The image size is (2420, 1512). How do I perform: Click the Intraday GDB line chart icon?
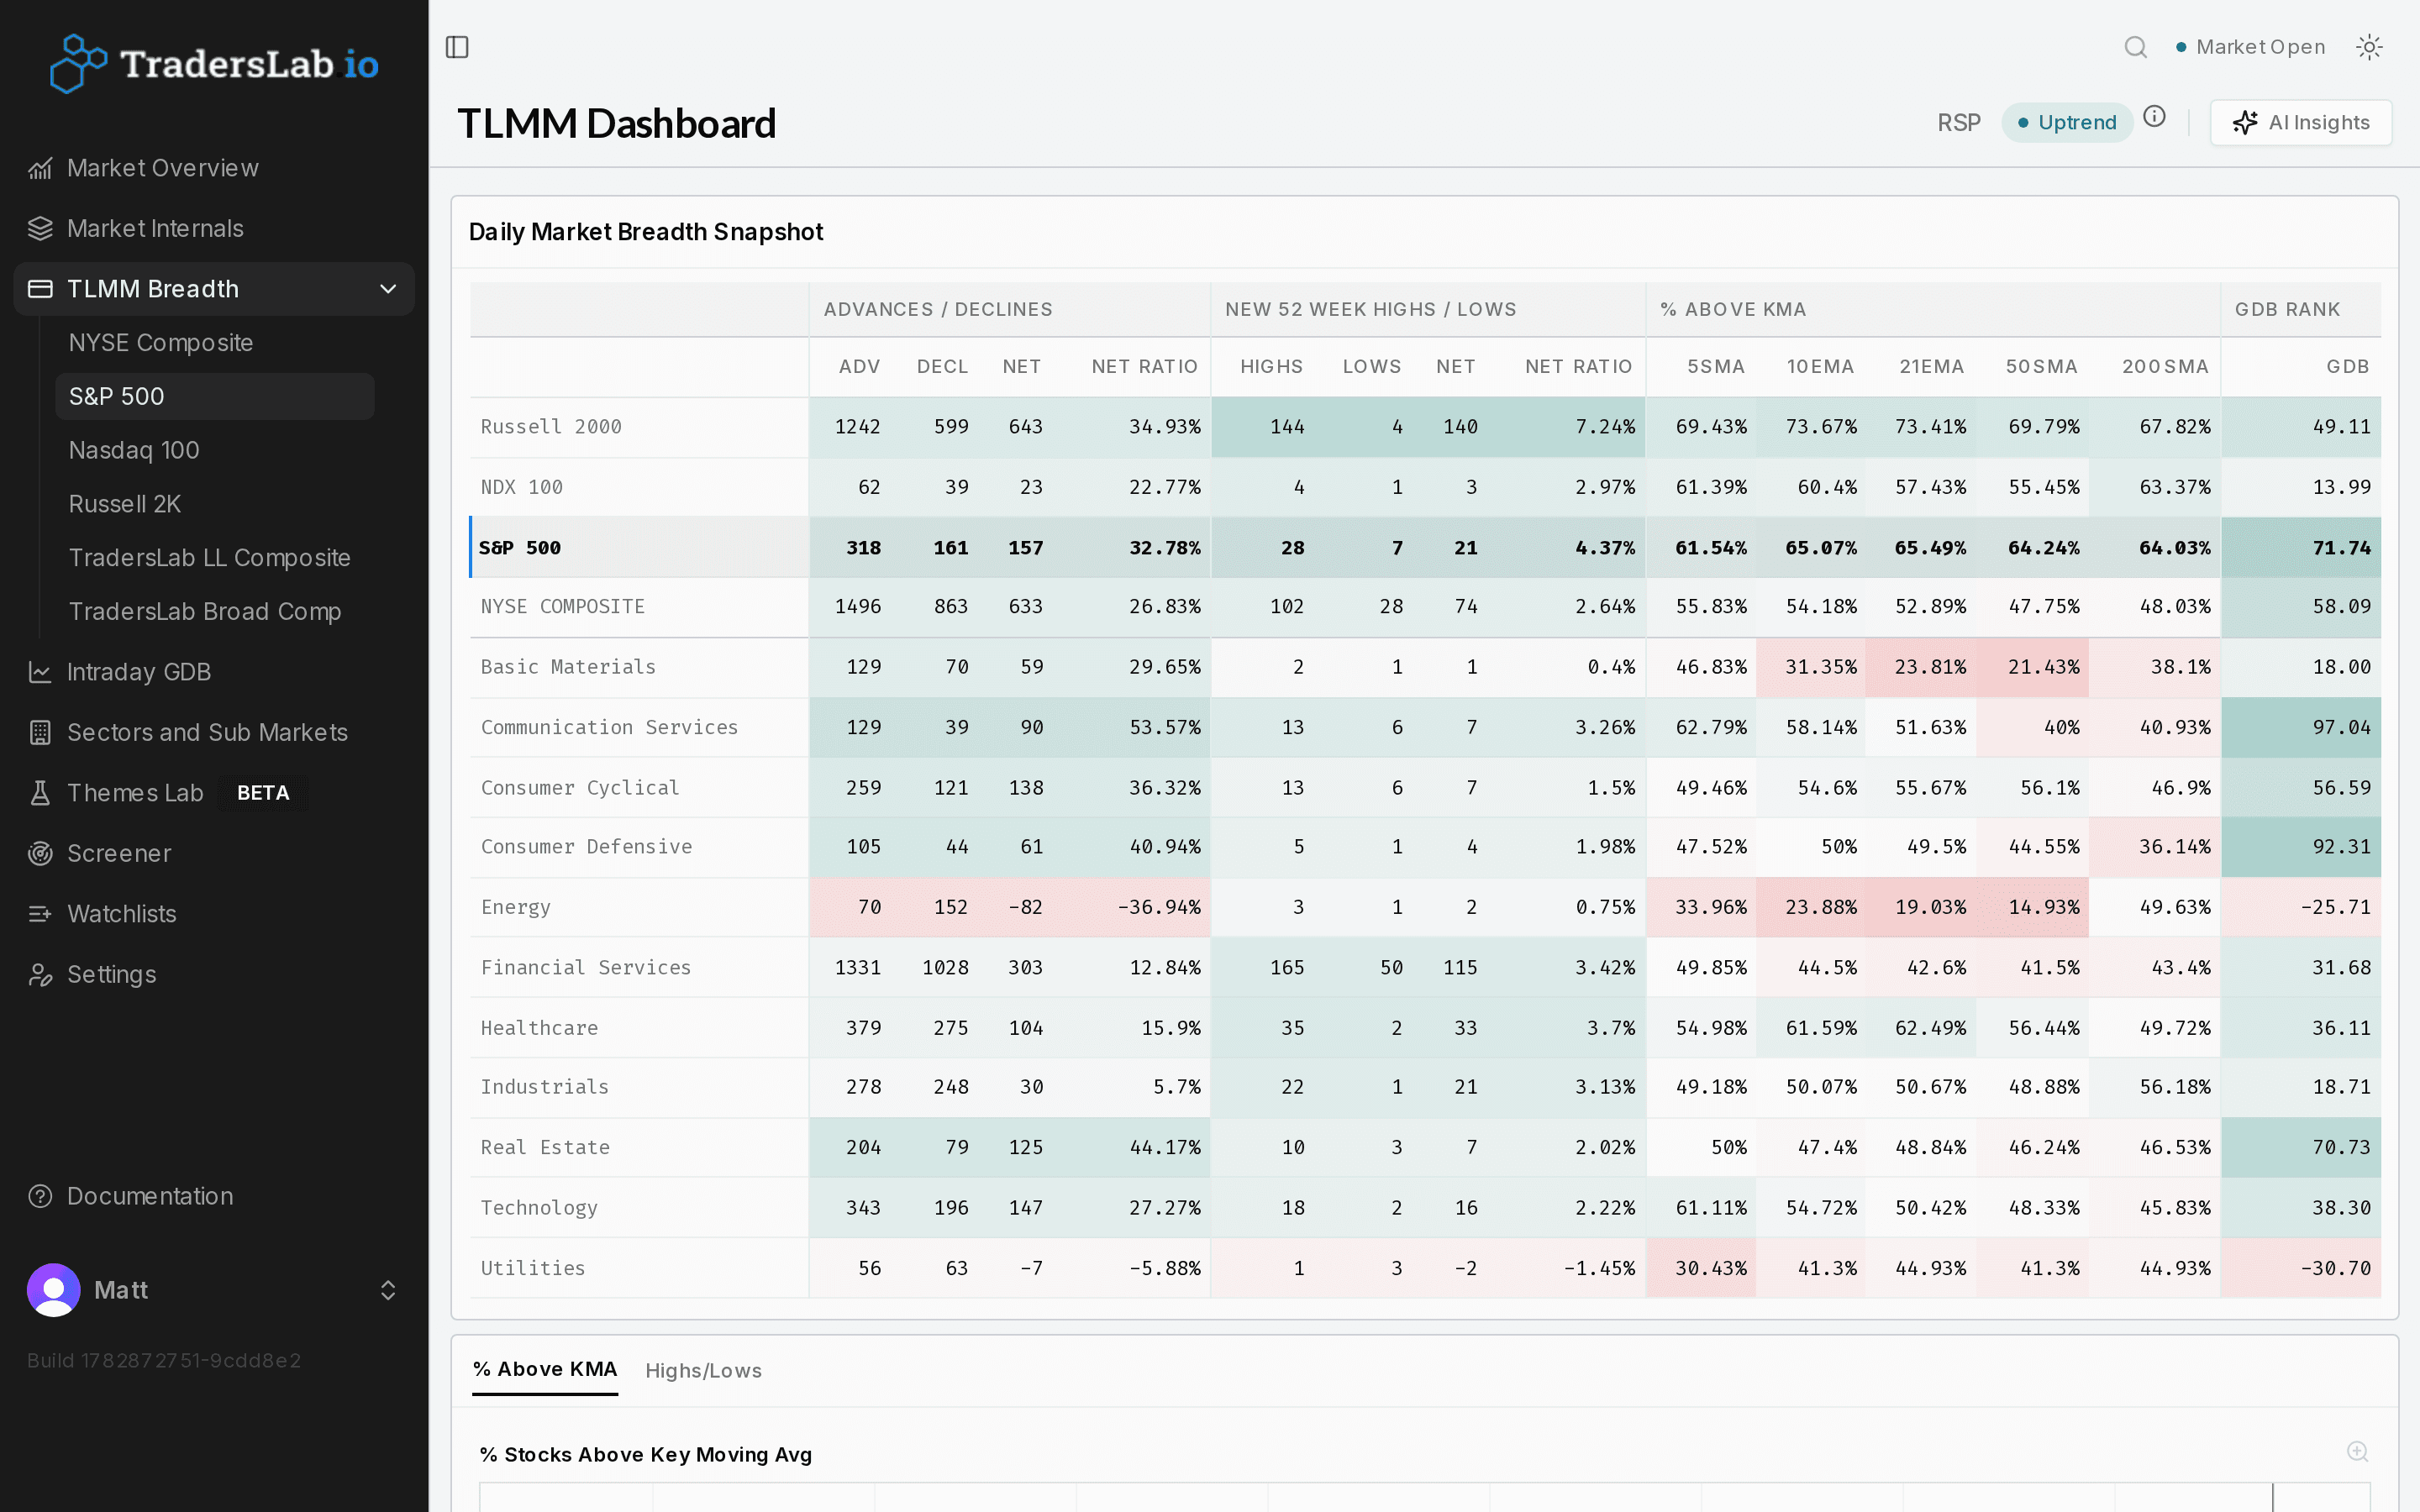40,672
